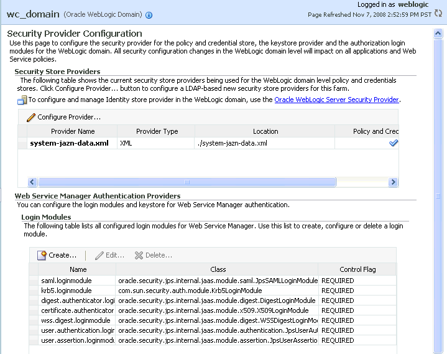Screen dimensions: 447x354
Task: Click Location column header
Action: coord(265,131)
